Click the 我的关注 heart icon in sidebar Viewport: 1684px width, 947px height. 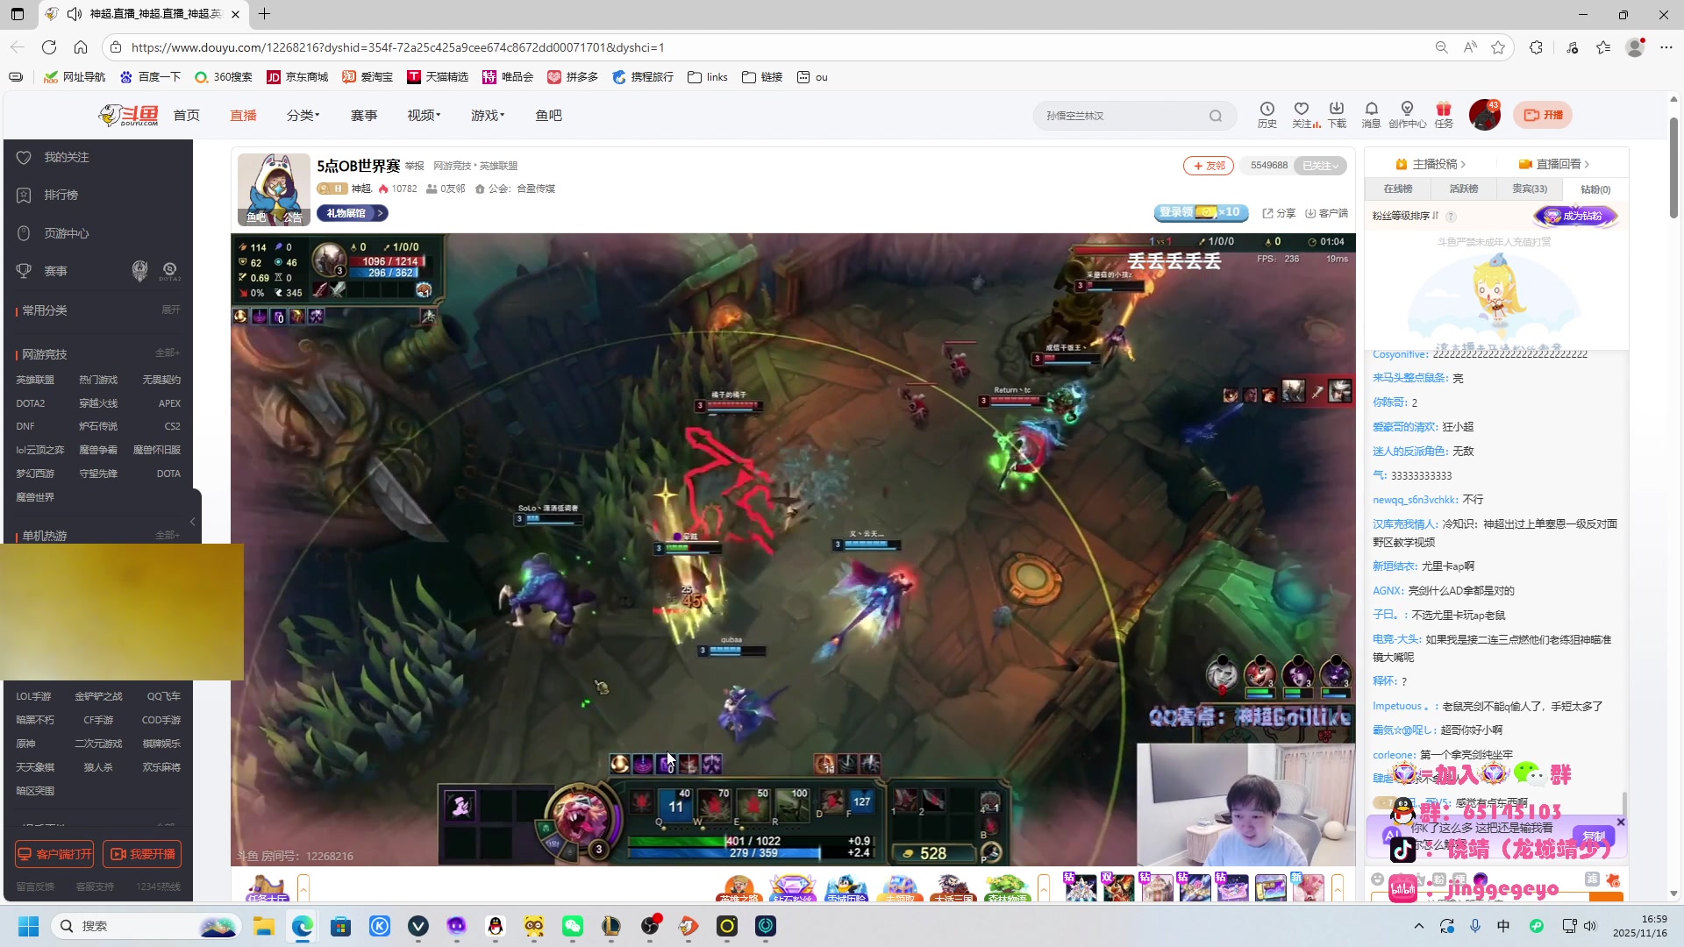24,157
